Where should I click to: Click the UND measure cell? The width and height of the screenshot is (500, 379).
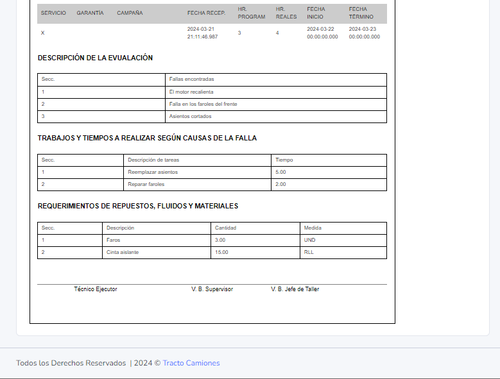click(343, 240)
